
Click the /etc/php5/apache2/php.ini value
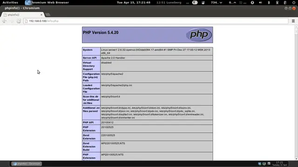coord(116,85)
